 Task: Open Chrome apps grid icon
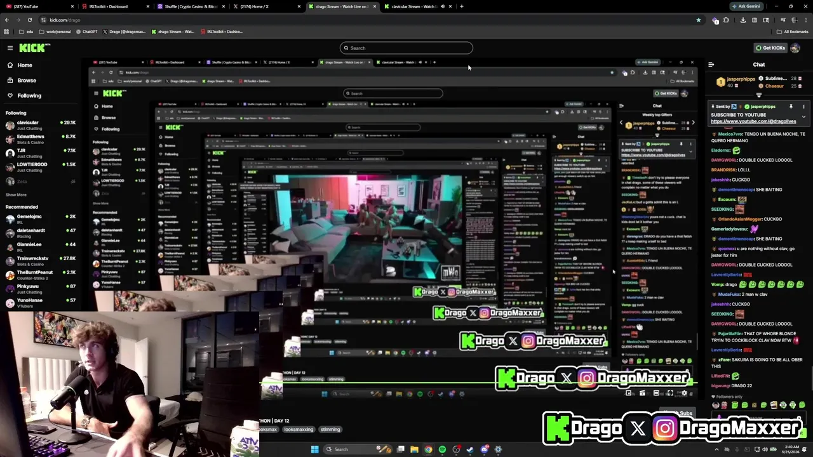click(x=6, y=32)
